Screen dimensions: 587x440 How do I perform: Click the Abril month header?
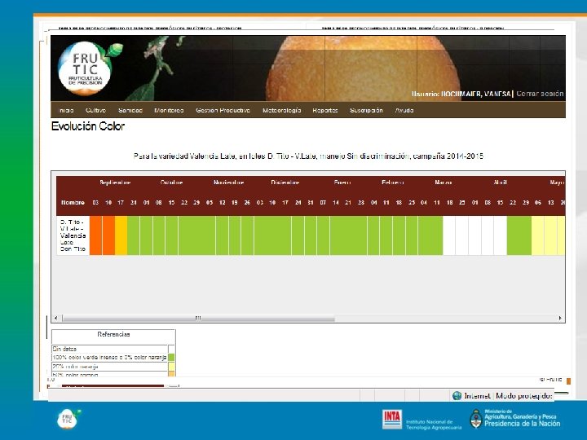click(x=500, y=183)
